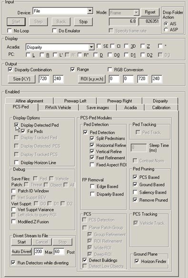Toggle the PC D2 checkbox
This screenshot has width=188, height=278.
tap(143, 55)
